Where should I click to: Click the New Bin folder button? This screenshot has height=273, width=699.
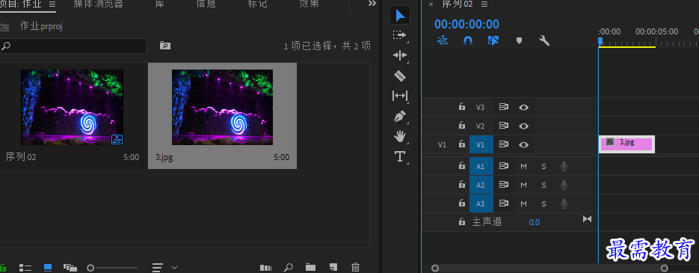[x=311, y=267]
